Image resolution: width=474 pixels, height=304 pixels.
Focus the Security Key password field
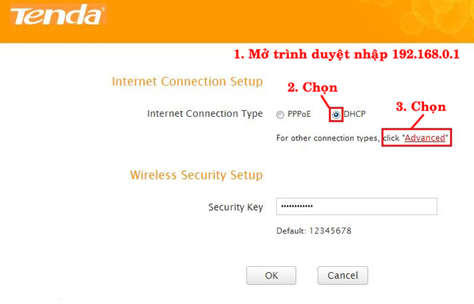click(x=357, y=206)
